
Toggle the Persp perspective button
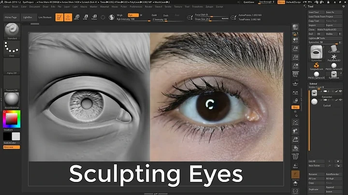click(295, 74)
